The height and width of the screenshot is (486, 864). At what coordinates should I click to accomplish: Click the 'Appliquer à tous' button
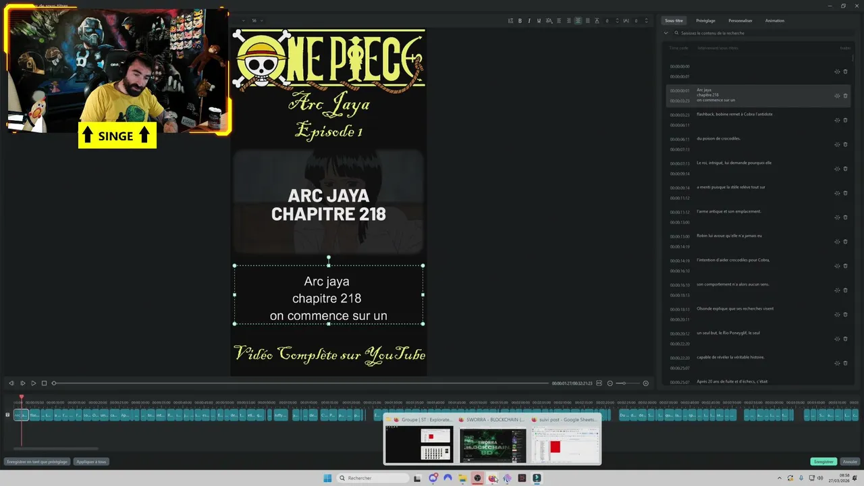(91, 462)
